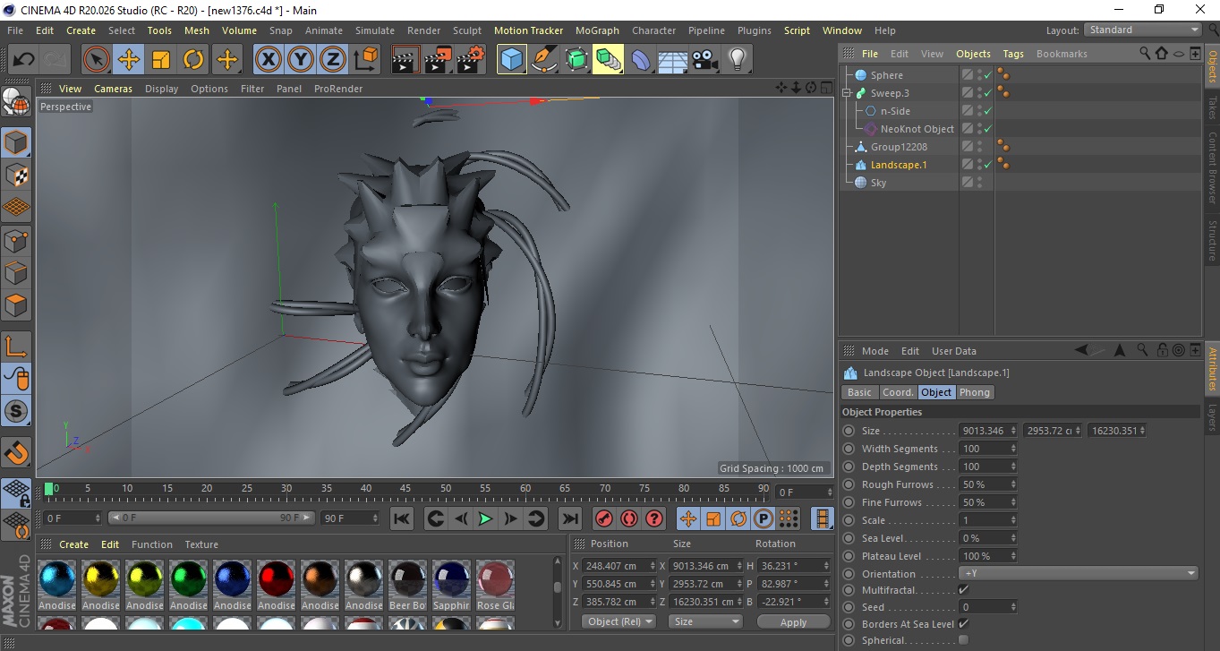
Task: Open Function menu in material manager
Action: tap(152, 544)
